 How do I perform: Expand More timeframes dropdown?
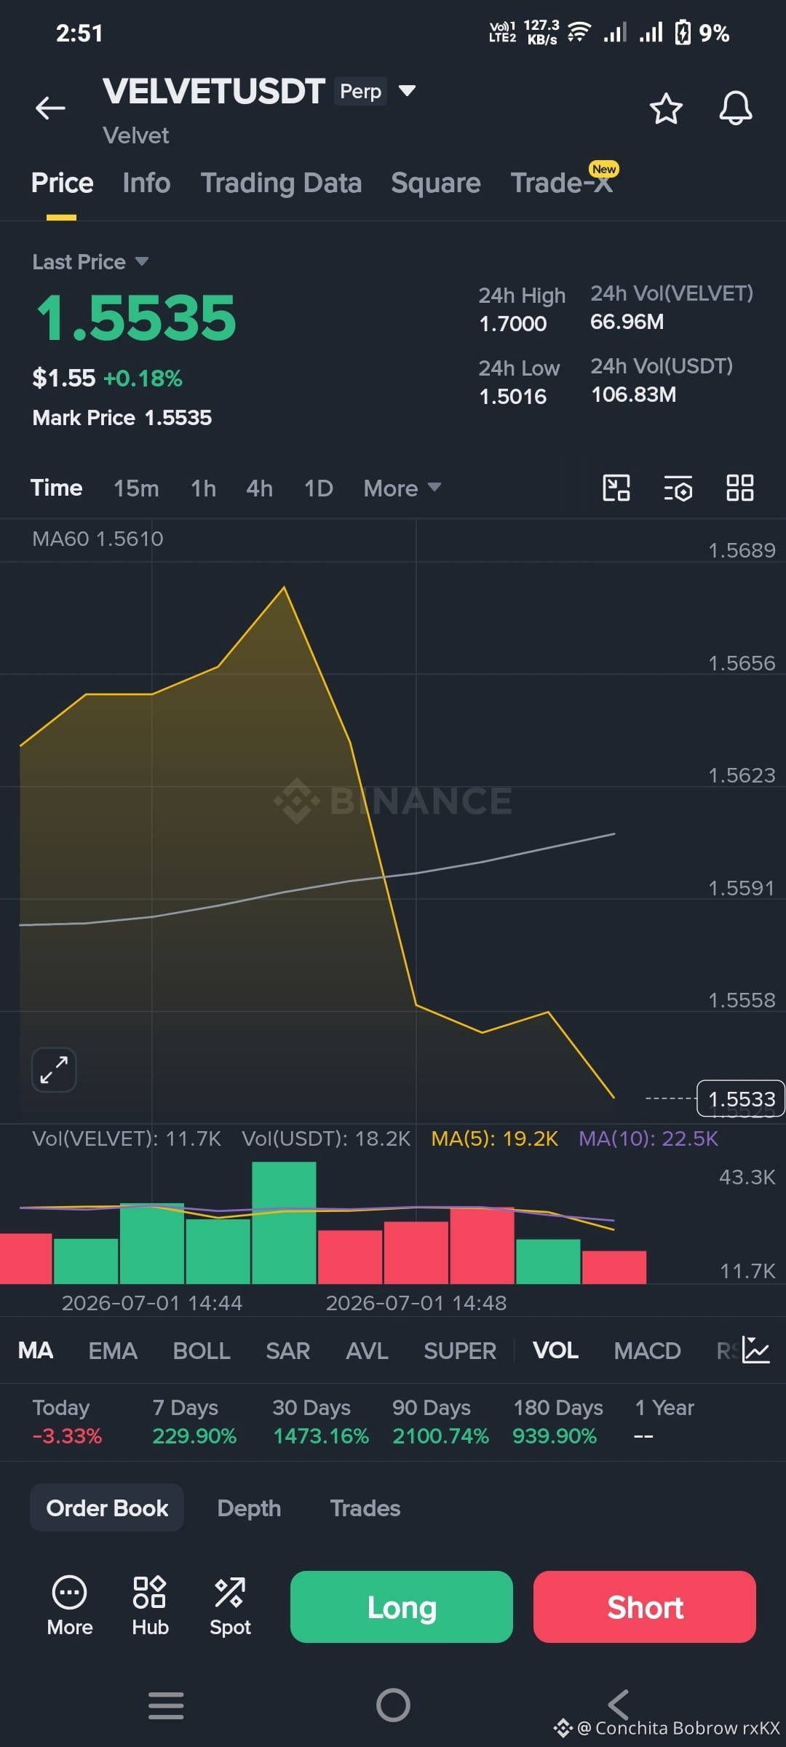point(402,488)
